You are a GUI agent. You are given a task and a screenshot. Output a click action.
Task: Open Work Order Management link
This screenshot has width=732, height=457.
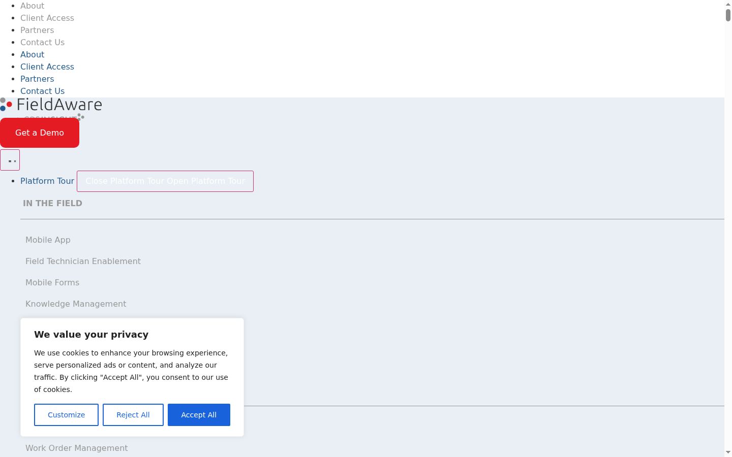coord(76,448)
